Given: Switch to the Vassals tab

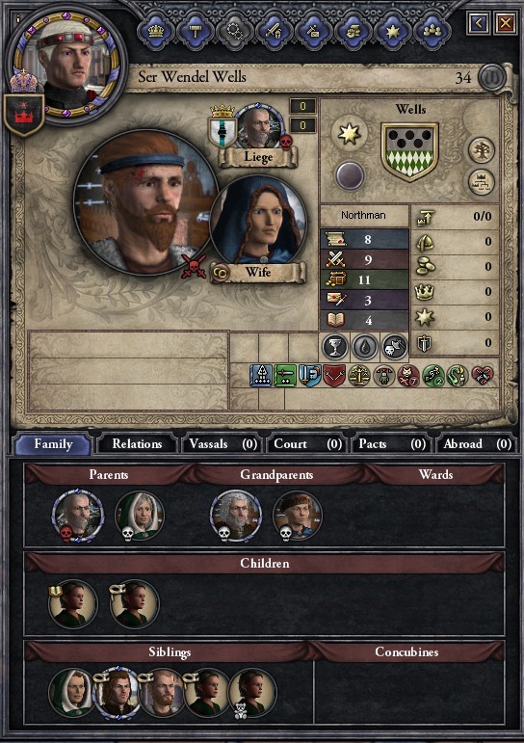Looking at the screenshot, I should click(223, 444).
